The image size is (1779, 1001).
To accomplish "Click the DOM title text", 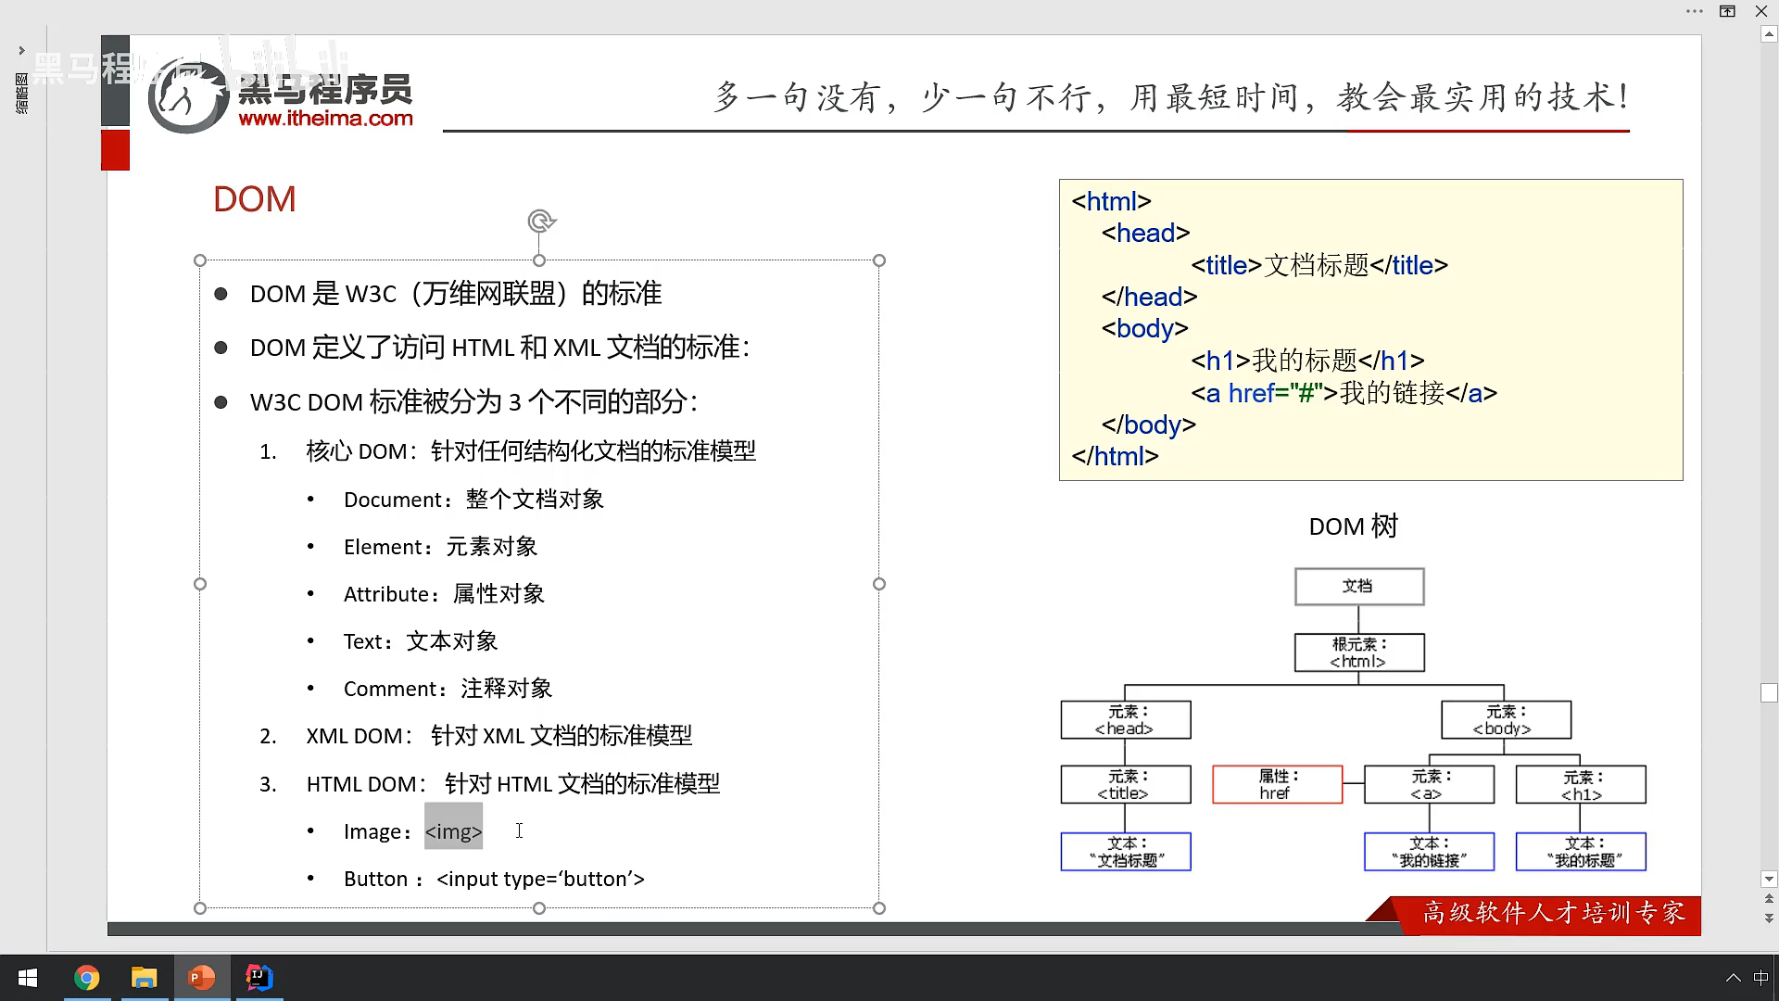I will click(x=254, y=199).
